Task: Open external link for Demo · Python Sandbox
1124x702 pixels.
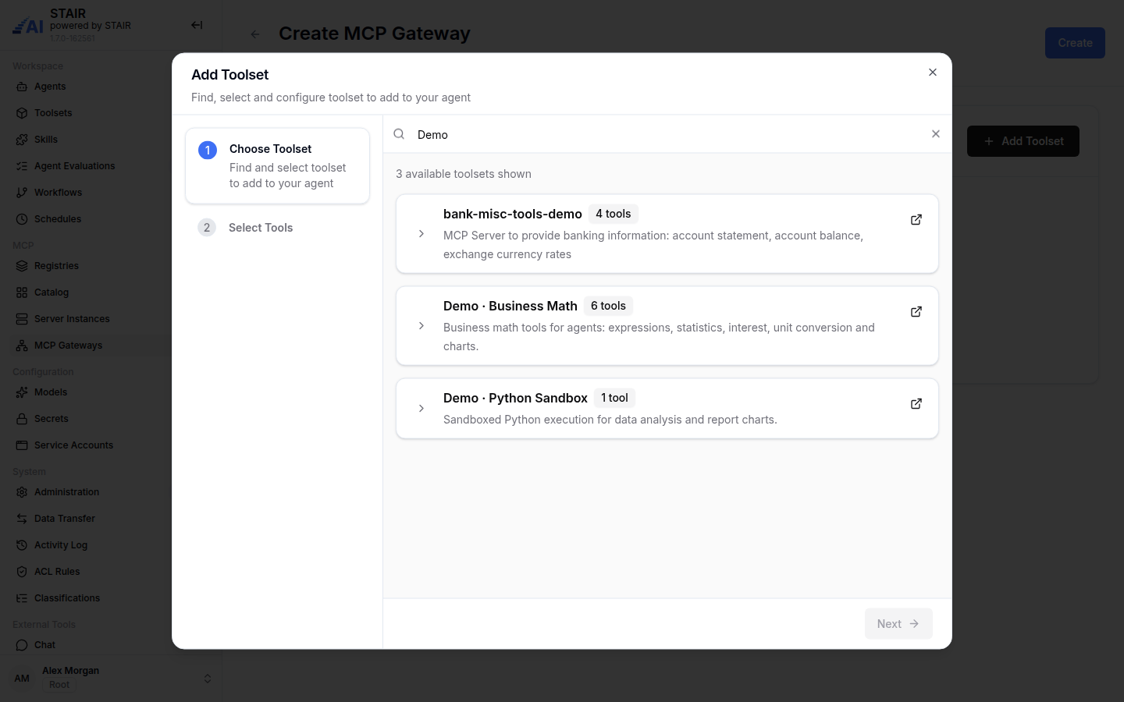Action: pos(916,404)
